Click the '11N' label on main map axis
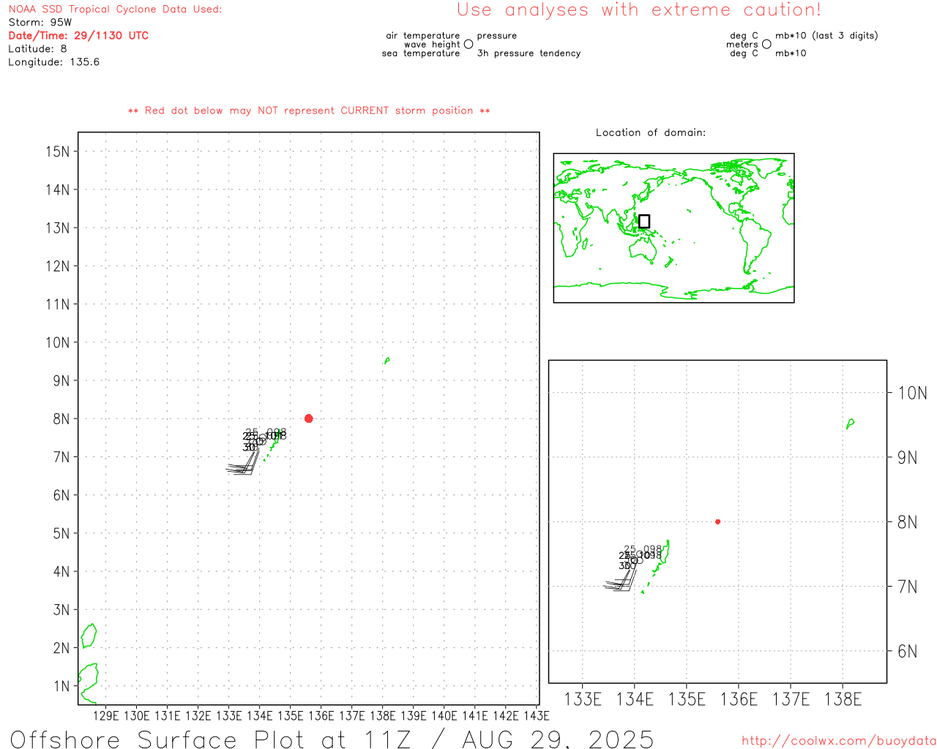Viewport: 937px width, 749px height. 58,304
